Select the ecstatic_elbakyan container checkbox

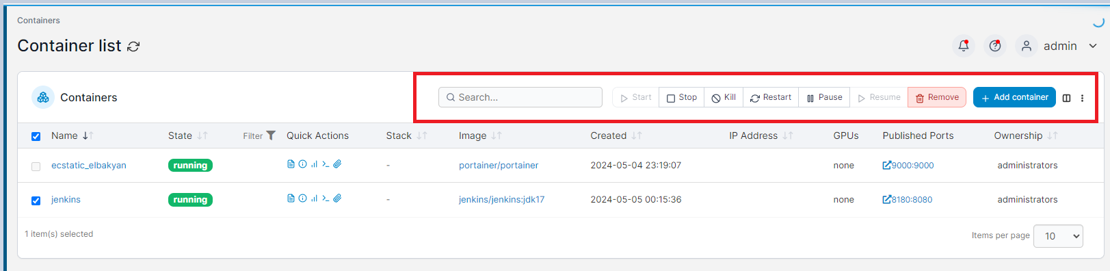pyautogui.click(x=36, y=166)
